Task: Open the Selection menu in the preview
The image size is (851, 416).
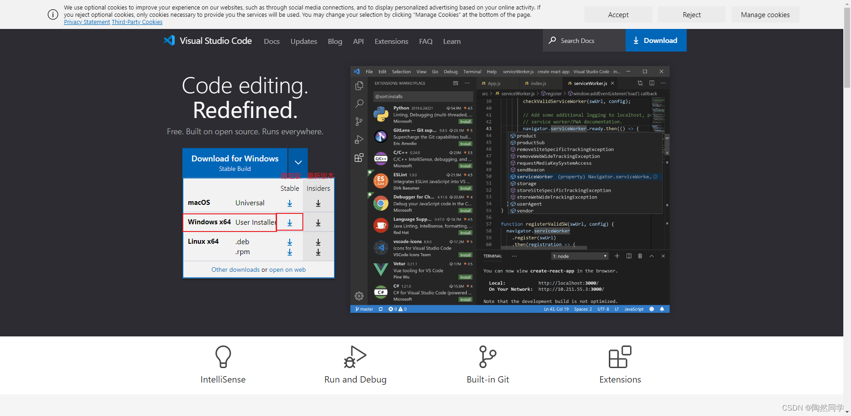Action: coord(402,71)
